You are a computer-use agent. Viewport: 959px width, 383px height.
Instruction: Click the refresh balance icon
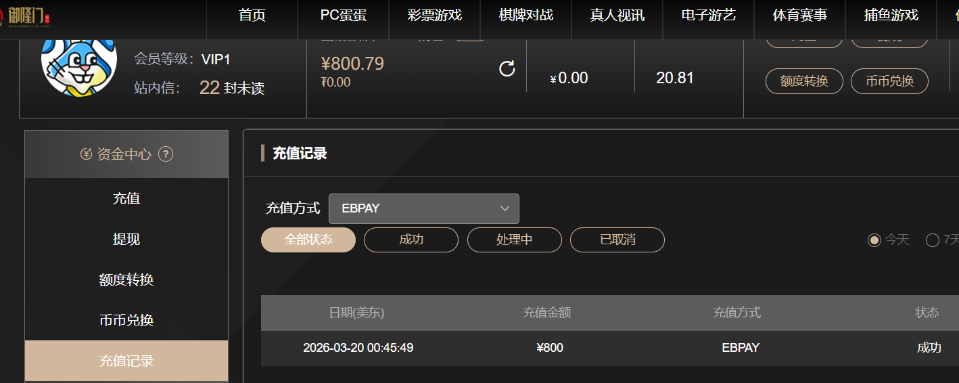pyautogui.click(x=507, y=68)
